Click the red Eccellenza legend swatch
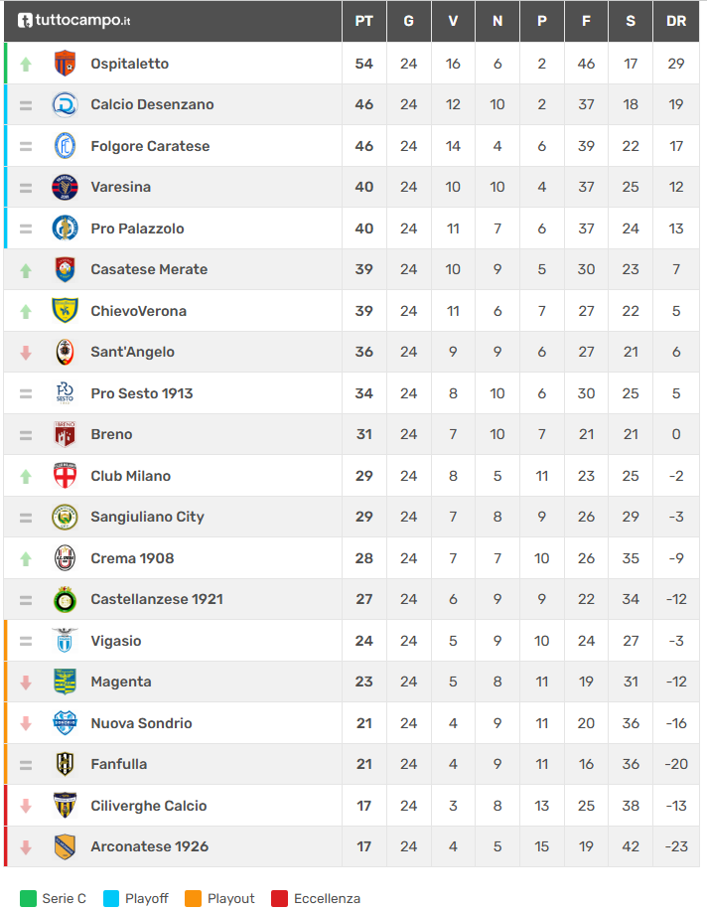The height and width of the screenshot is (911, 707). [x=279, y=898]
